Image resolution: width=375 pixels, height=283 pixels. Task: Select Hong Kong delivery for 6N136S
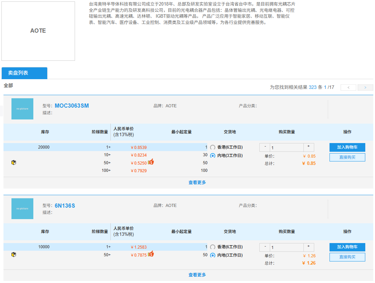pyautogui.click(x=213, y=247)
